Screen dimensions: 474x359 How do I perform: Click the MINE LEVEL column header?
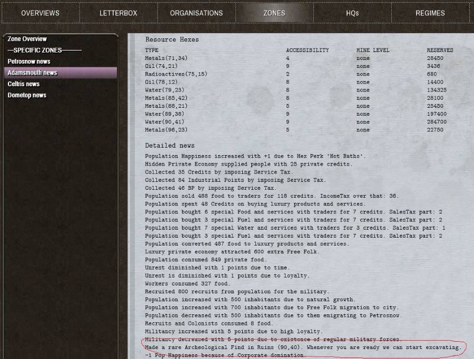373,50
